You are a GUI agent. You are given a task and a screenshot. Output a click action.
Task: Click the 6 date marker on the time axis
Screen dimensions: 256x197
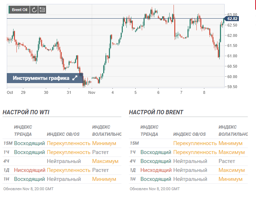158,92
